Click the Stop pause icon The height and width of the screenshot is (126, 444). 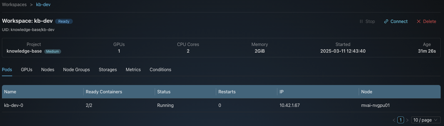[361, 21]
